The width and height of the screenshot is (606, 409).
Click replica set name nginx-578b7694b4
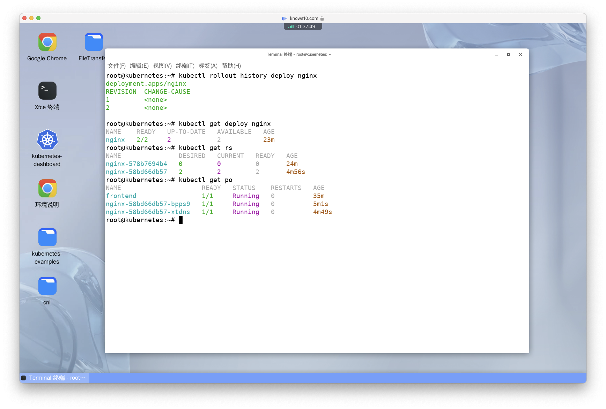click(136, 164)
